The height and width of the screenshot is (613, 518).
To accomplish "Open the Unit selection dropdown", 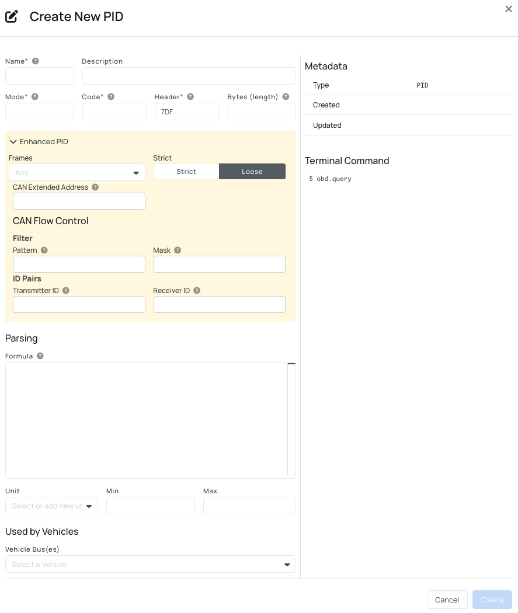I will pos(51,506).
